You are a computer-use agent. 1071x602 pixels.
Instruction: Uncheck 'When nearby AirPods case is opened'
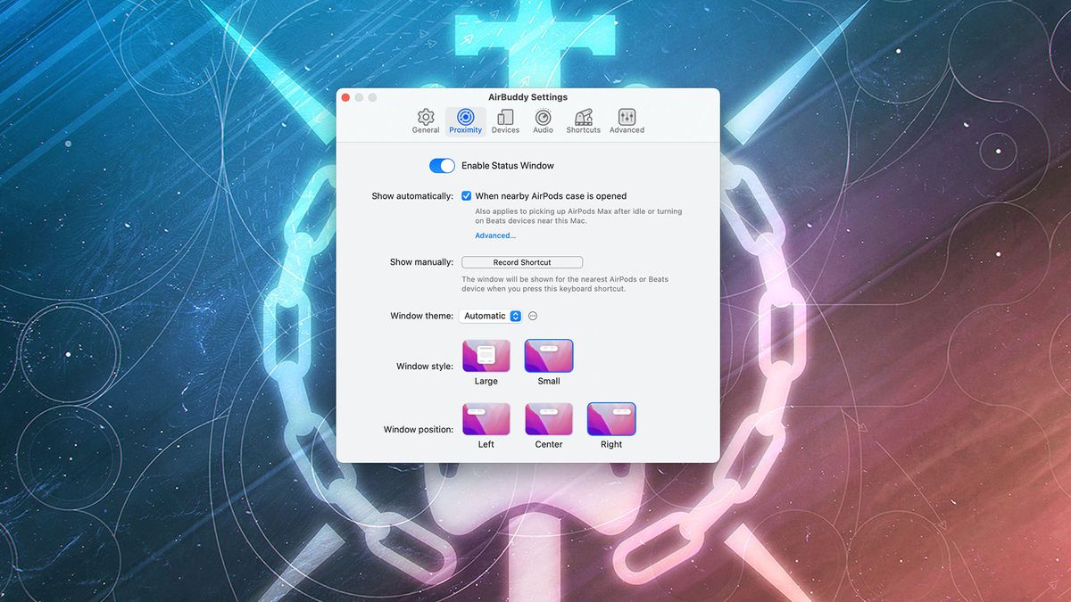click(466, 195)
